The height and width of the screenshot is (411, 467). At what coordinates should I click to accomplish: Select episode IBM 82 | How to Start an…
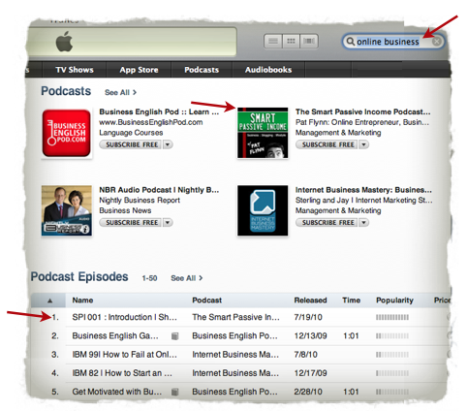[122, 373]
